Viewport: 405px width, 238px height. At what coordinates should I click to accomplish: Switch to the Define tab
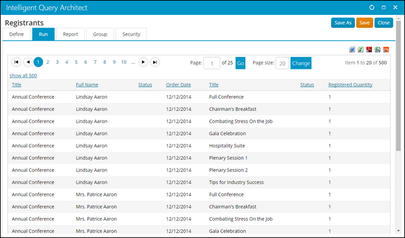16,34
